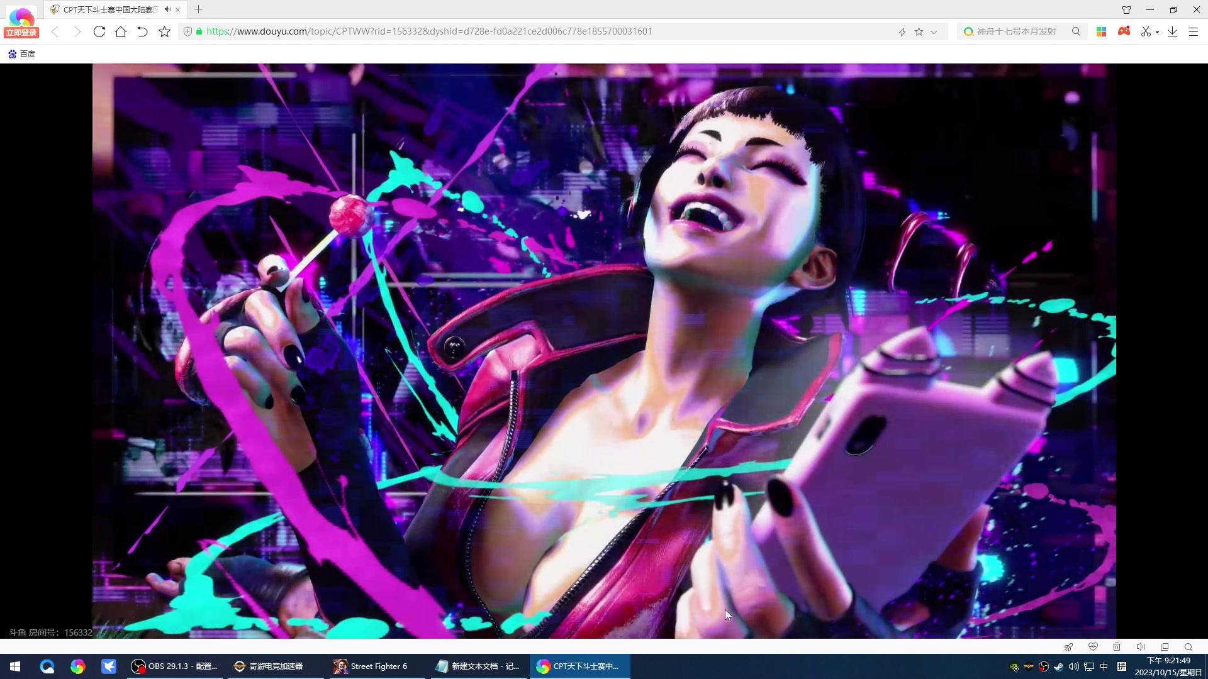Click the scissors screenshot tool

[x=1146, y=31]
